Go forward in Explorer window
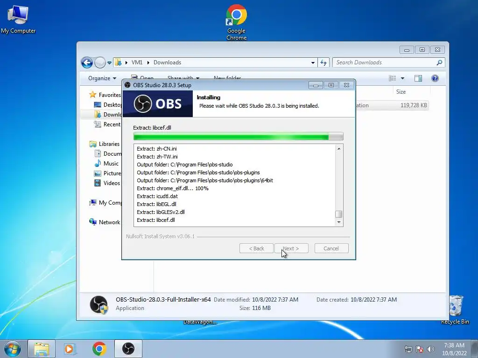 pos(100,63)
